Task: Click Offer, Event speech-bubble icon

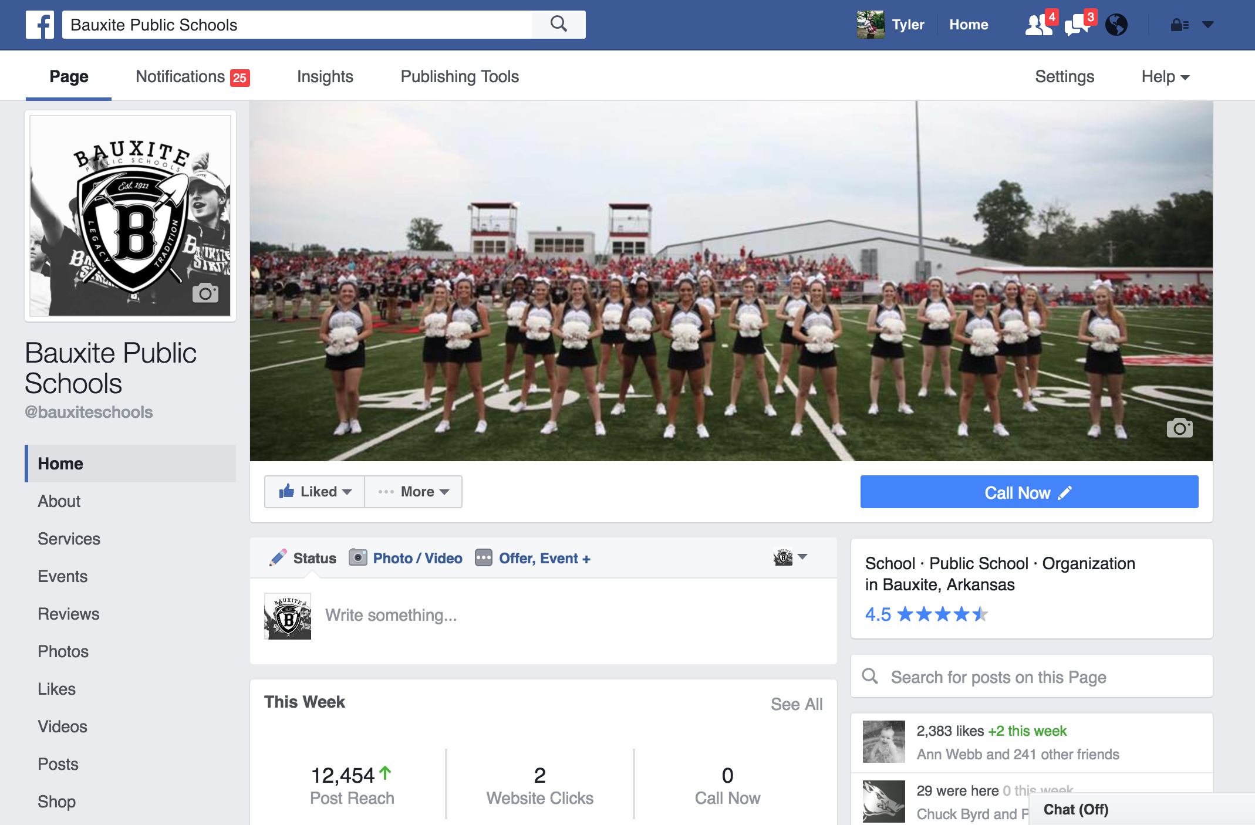Action: click(x=484, y=557)
